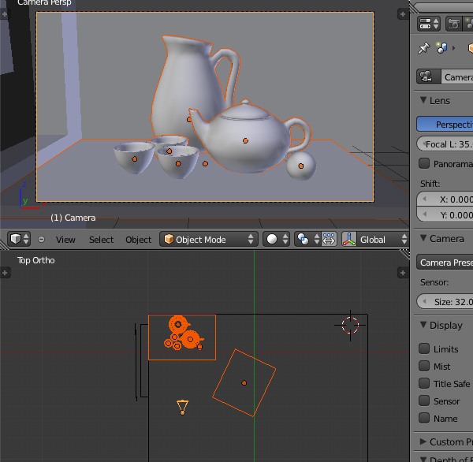The width and height of the screenshot is (473, 462).
Task: Toggle the 3D transform manipulator icon
Action: pyautogui.click(x=349, y=240)
